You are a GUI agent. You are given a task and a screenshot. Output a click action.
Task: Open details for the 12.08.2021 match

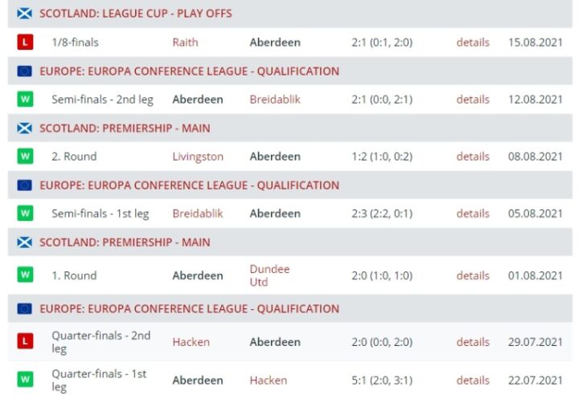tap(473, 100)
